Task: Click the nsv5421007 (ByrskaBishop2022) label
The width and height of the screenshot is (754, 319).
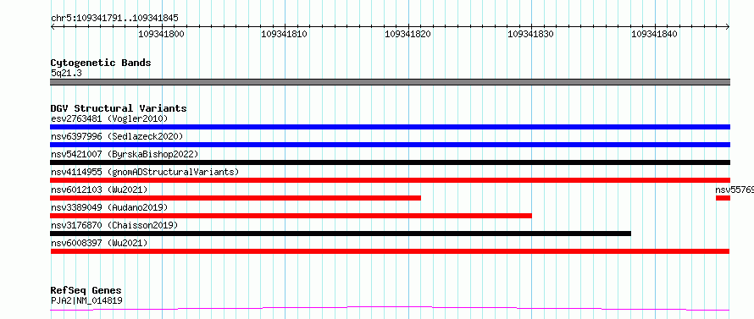Action: coord(125,154)
